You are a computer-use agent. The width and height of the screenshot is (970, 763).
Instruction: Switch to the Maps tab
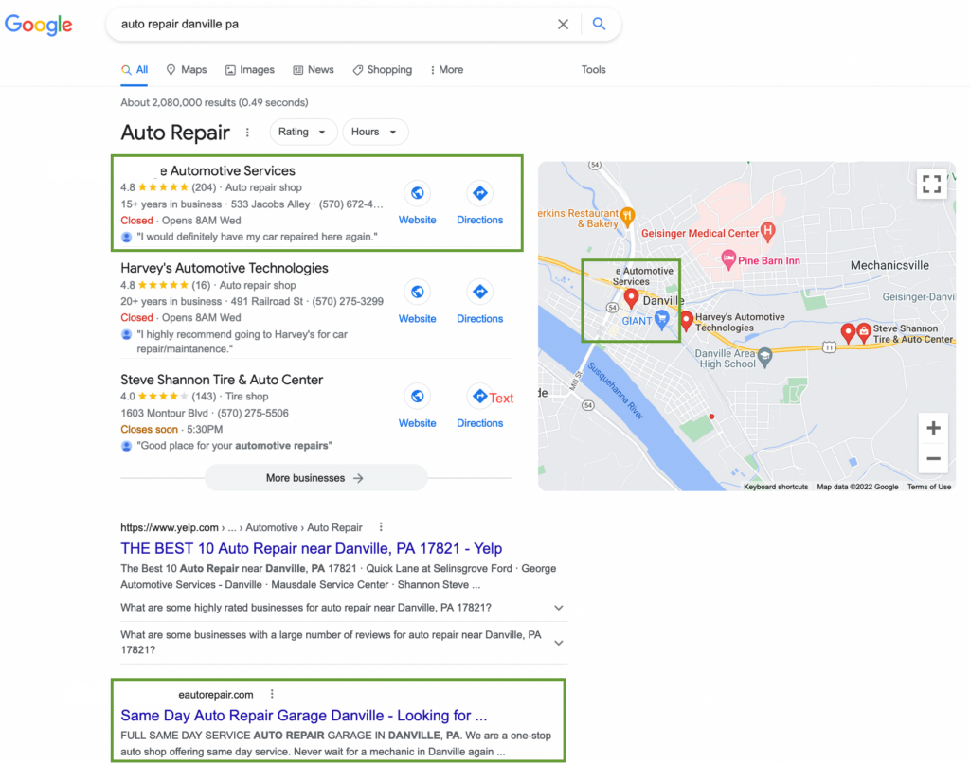click(187, 70)
